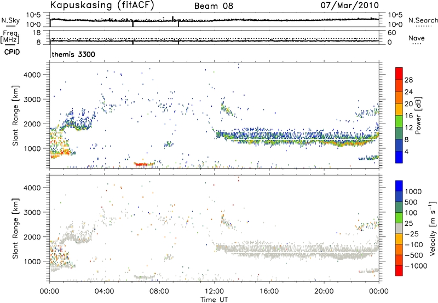Click the -1000 tick on Velocity scale
The image size is (438, 303).
pos(416,266)
